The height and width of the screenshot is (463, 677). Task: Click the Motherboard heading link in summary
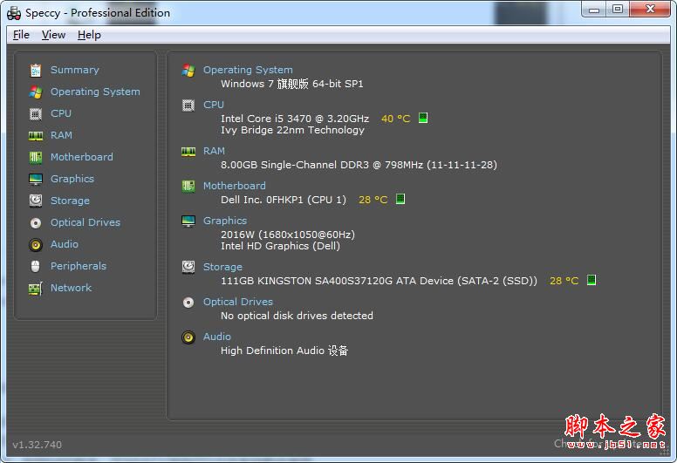235,186
